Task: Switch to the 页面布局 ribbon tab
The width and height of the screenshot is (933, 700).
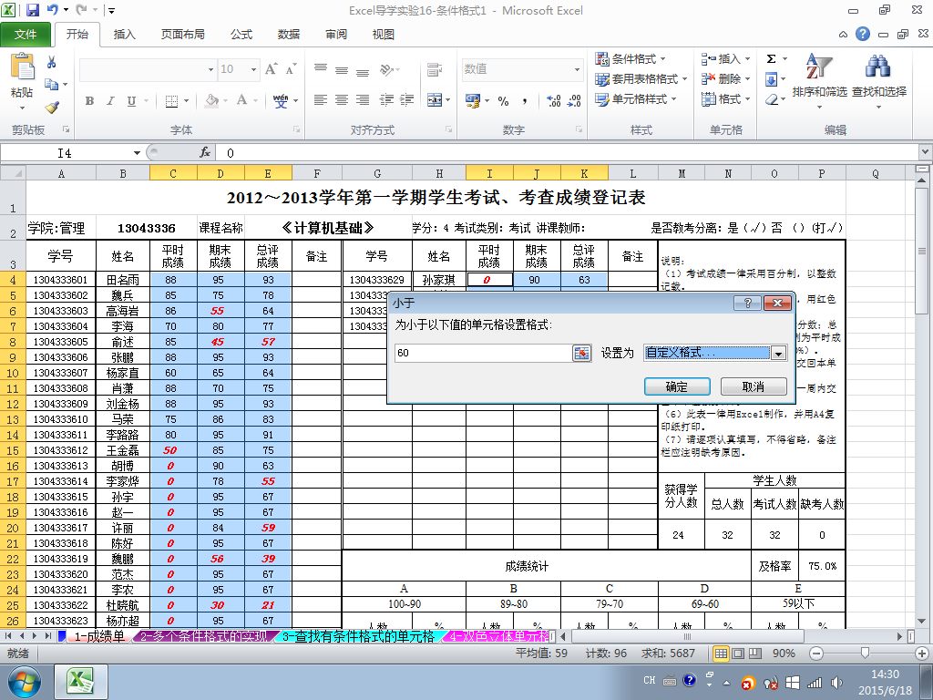Action: pos(182,35)
